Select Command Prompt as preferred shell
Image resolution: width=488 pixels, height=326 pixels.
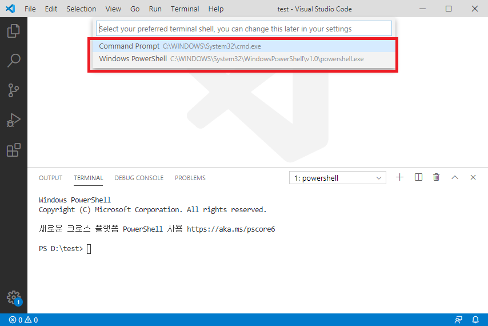pos(243,46)
